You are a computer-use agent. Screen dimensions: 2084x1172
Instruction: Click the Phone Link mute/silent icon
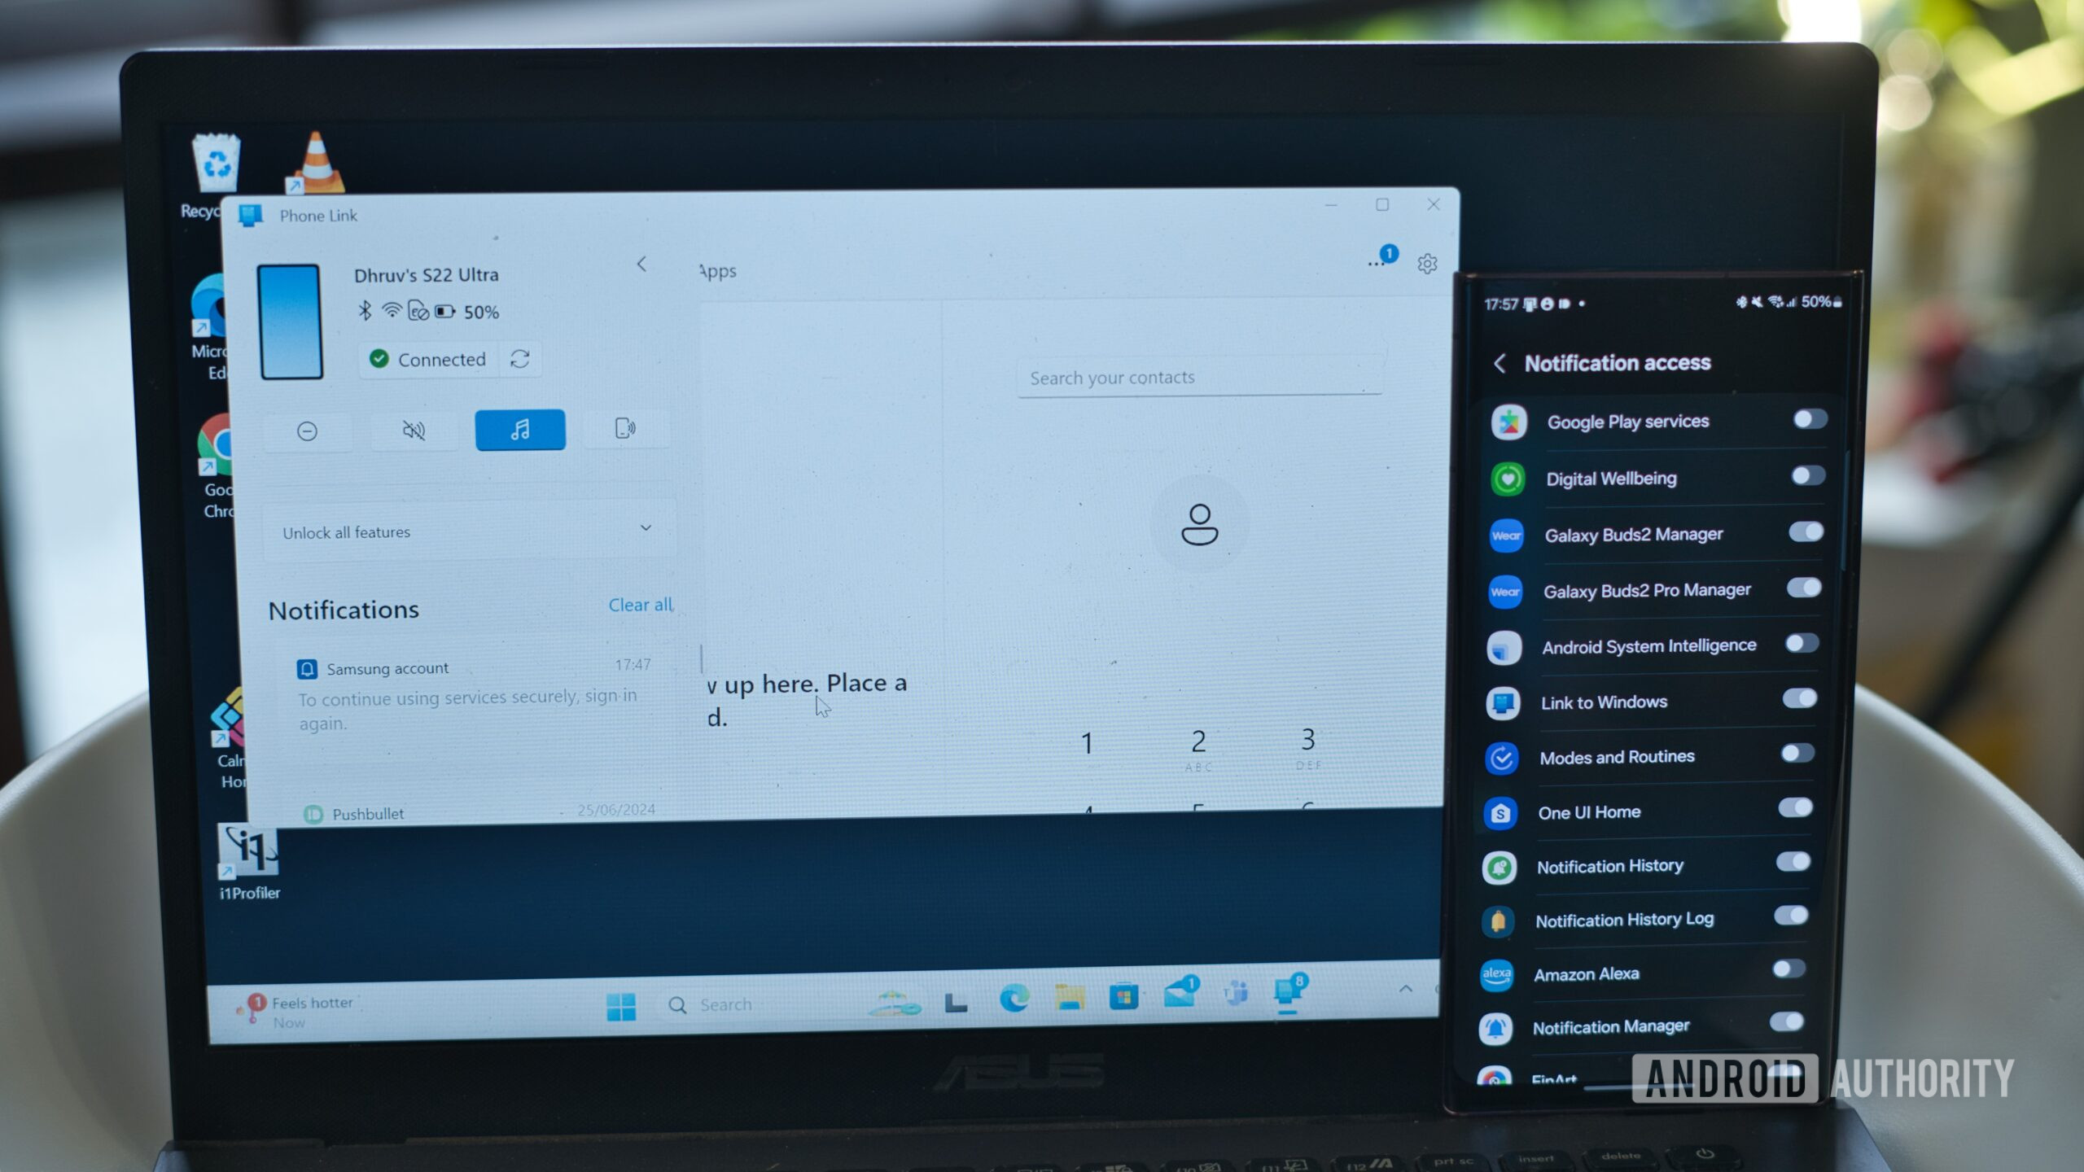[x=412, y=428]
